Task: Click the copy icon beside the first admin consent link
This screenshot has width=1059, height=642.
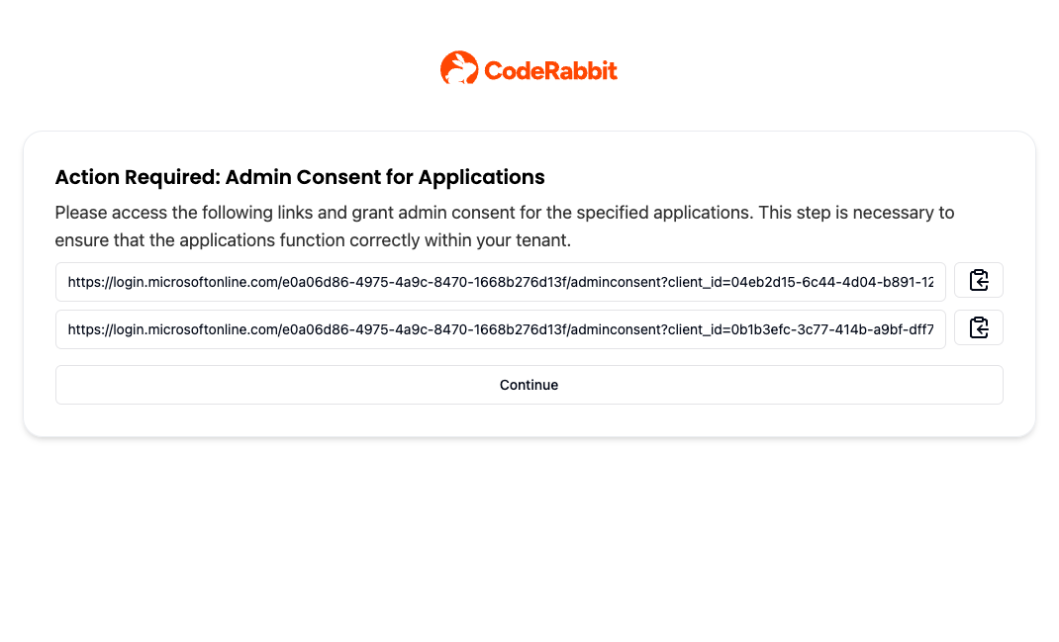Action: [978, 280]
